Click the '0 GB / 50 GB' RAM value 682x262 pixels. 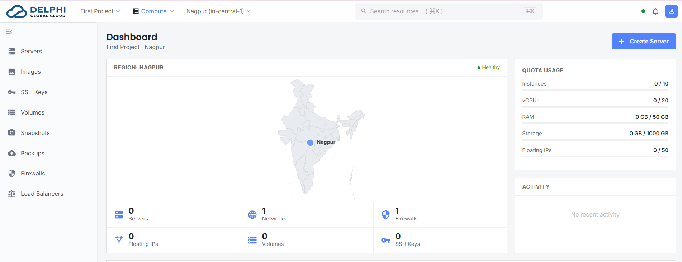click(x=652, y=117)
